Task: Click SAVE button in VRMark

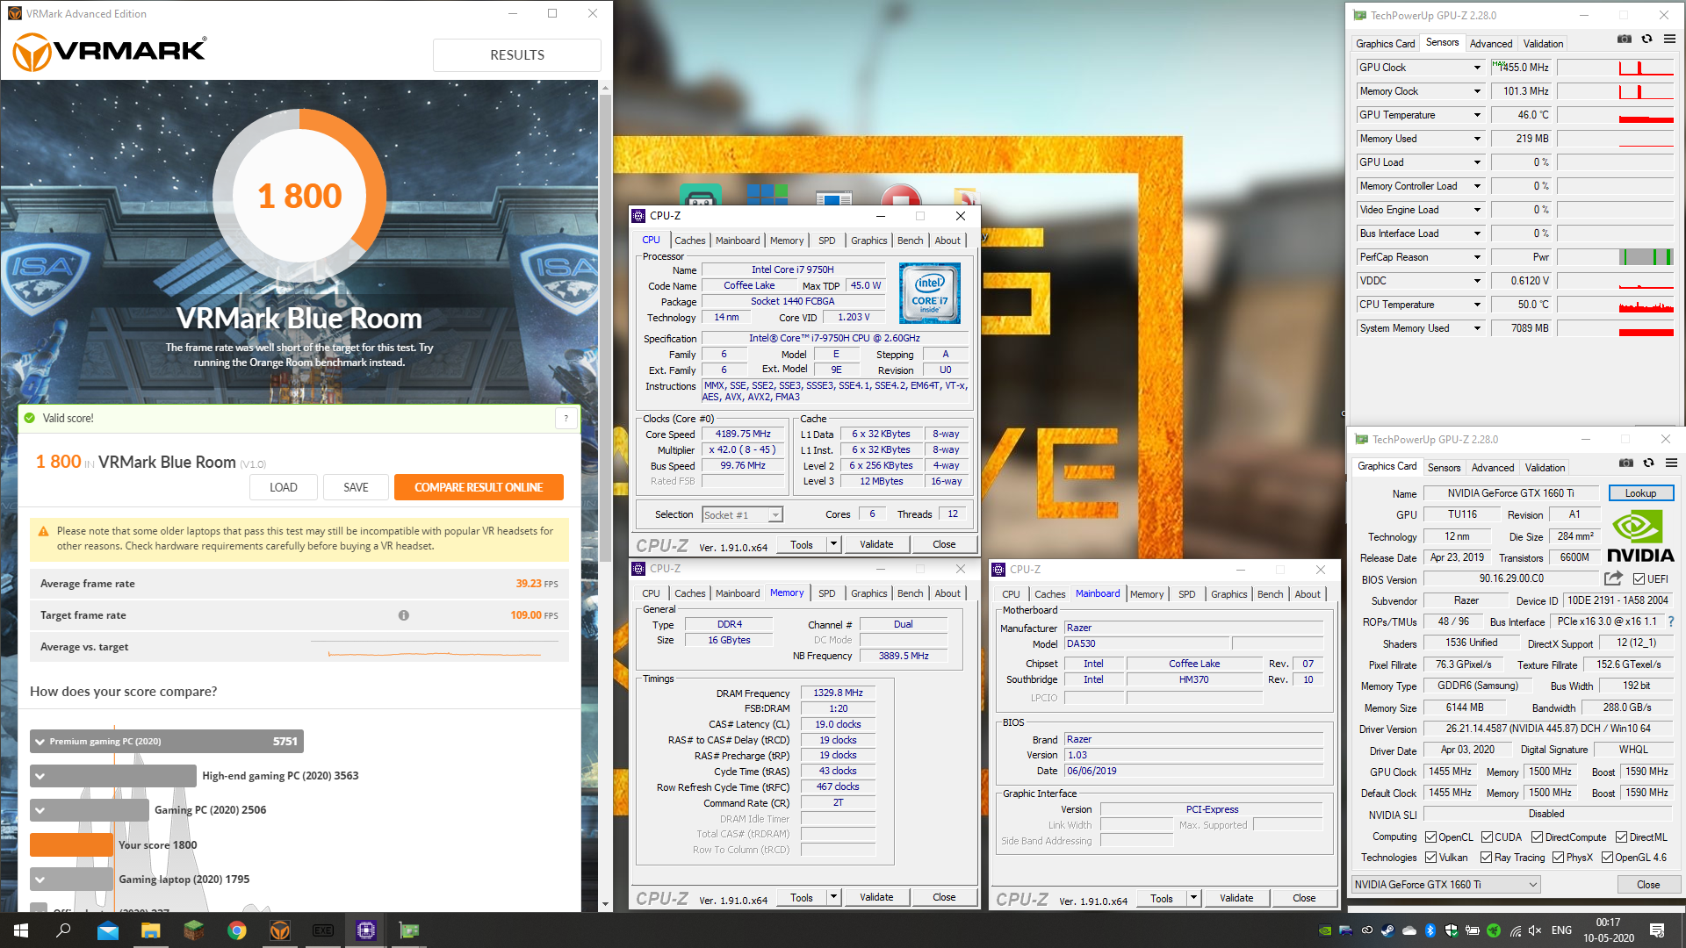Action: (356, 487)
